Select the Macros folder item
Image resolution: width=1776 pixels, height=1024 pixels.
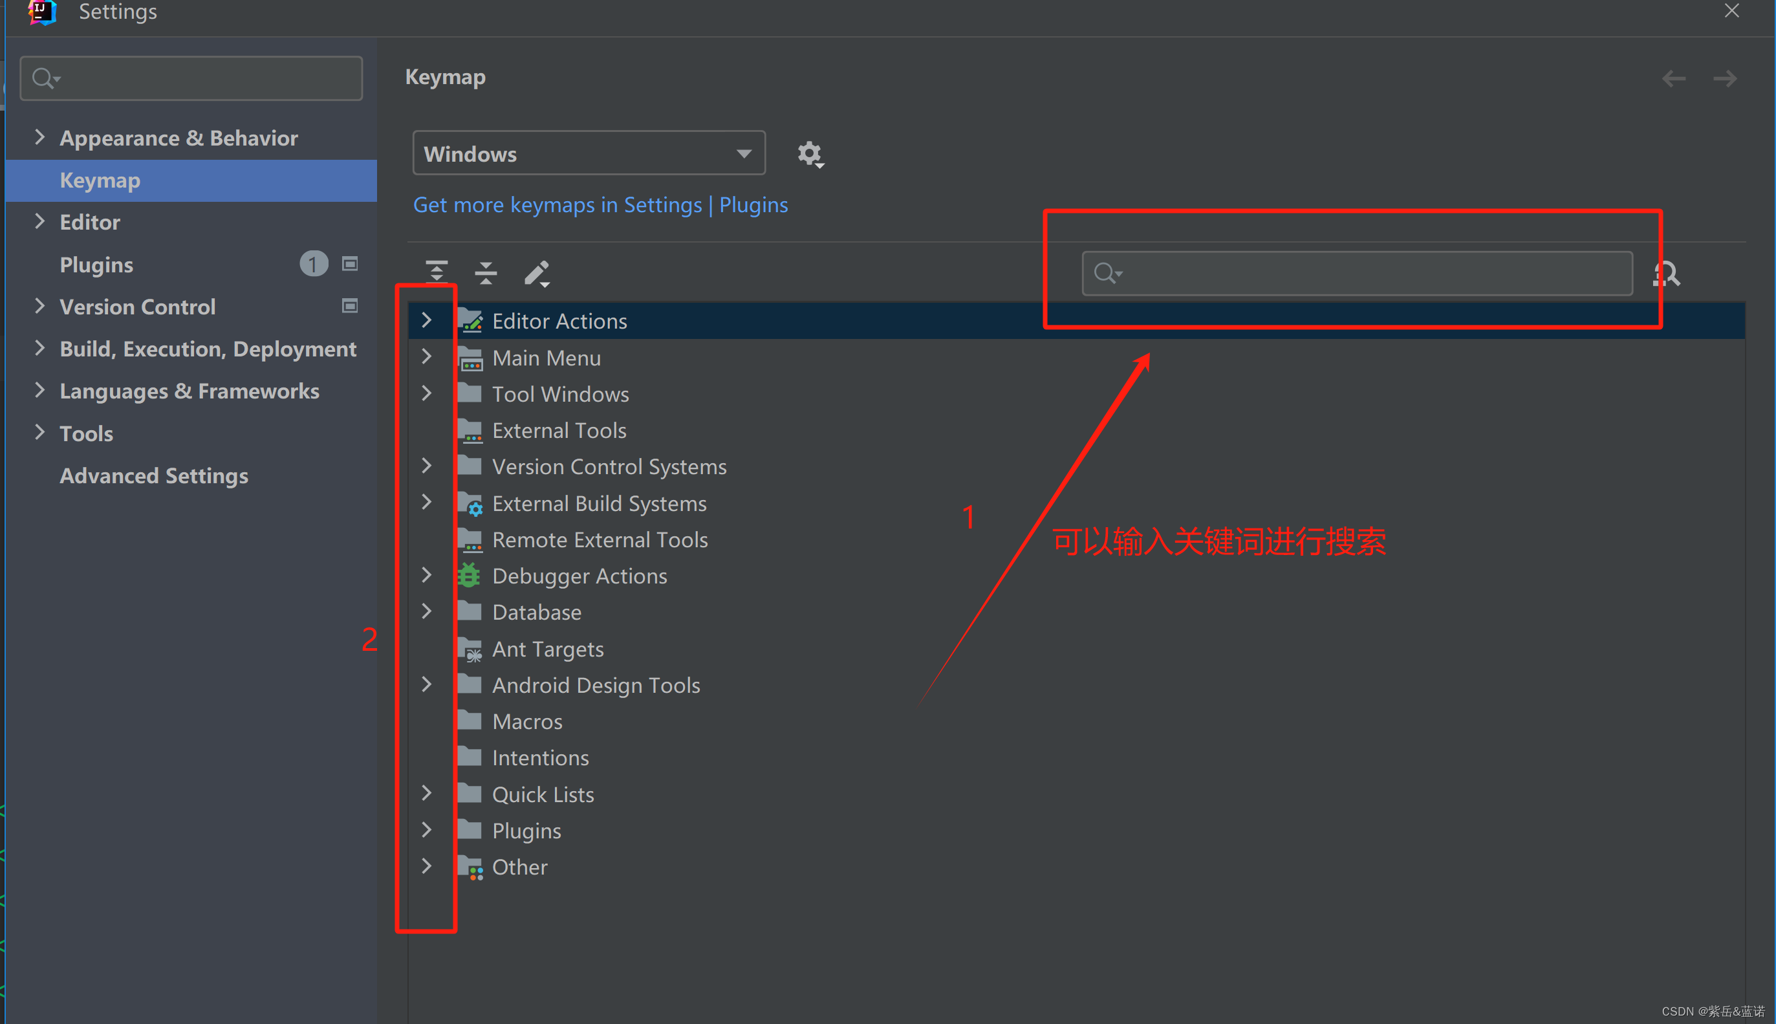526,721
